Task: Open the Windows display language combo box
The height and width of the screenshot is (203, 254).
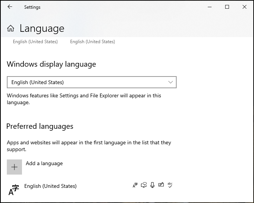Action: pyautogui.click(x=92, y=82)
